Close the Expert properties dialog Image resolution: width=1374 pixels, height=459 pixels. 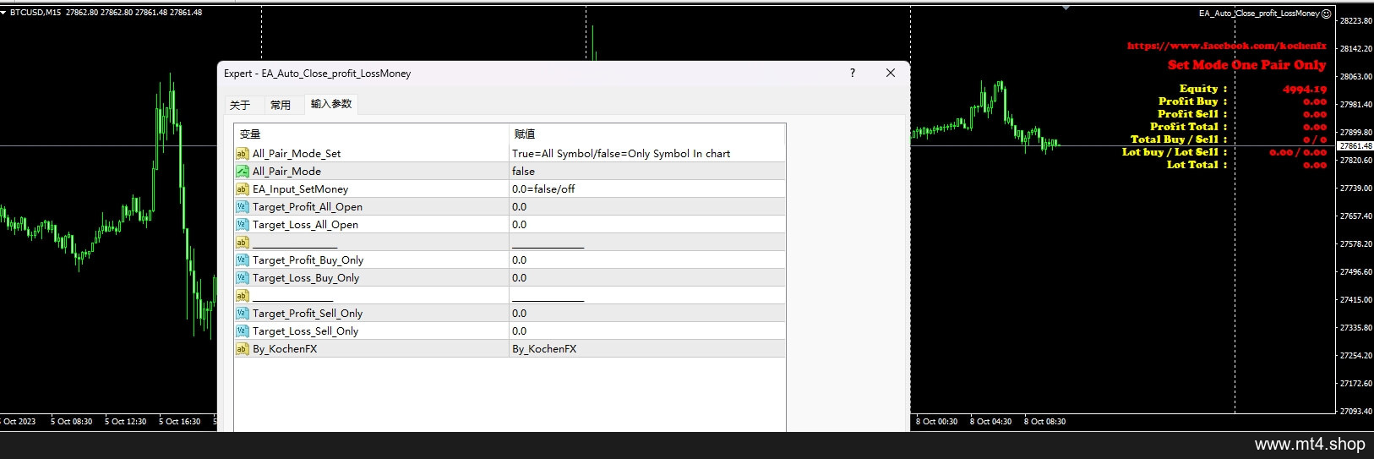pos(890,74)
